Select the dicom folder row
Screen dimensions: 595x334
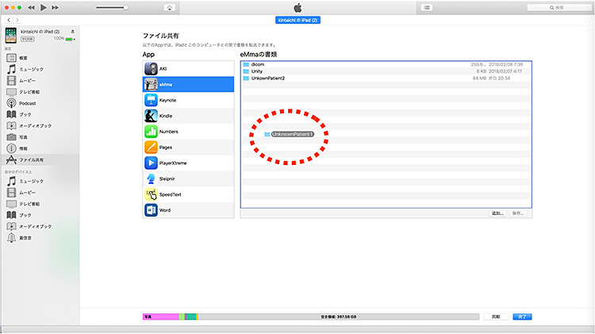tap(386, 64)
